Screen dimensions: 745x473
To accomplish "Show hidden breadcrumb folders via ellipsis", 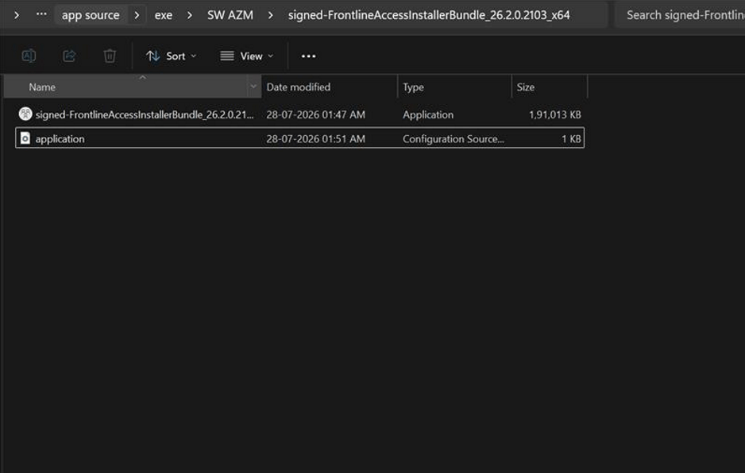I will tap(41, 14).
